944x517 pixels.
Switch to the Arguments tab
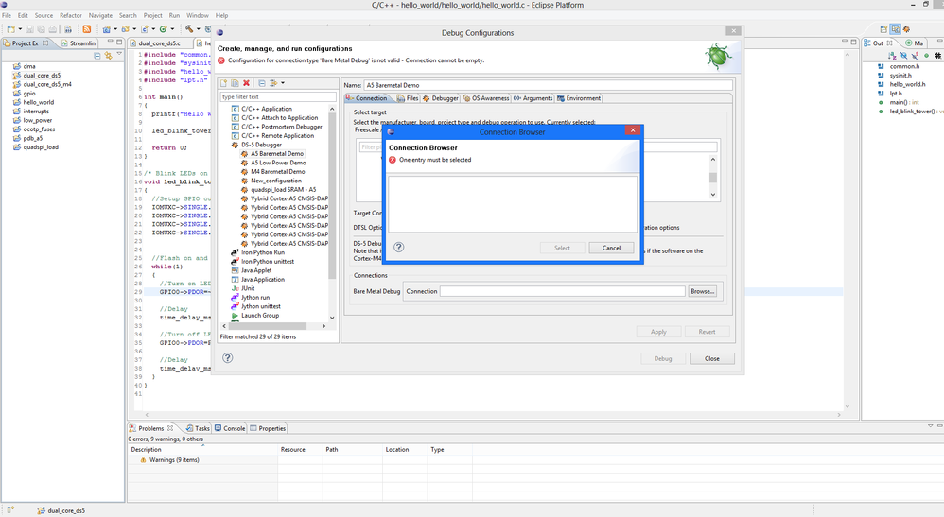[x=533, y=98]
